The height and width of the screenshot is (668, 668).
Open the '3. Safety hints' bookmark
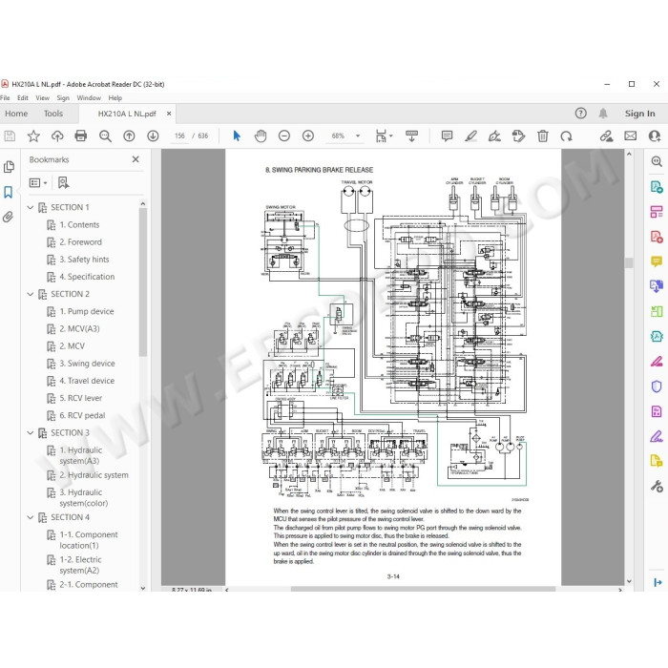84,260
